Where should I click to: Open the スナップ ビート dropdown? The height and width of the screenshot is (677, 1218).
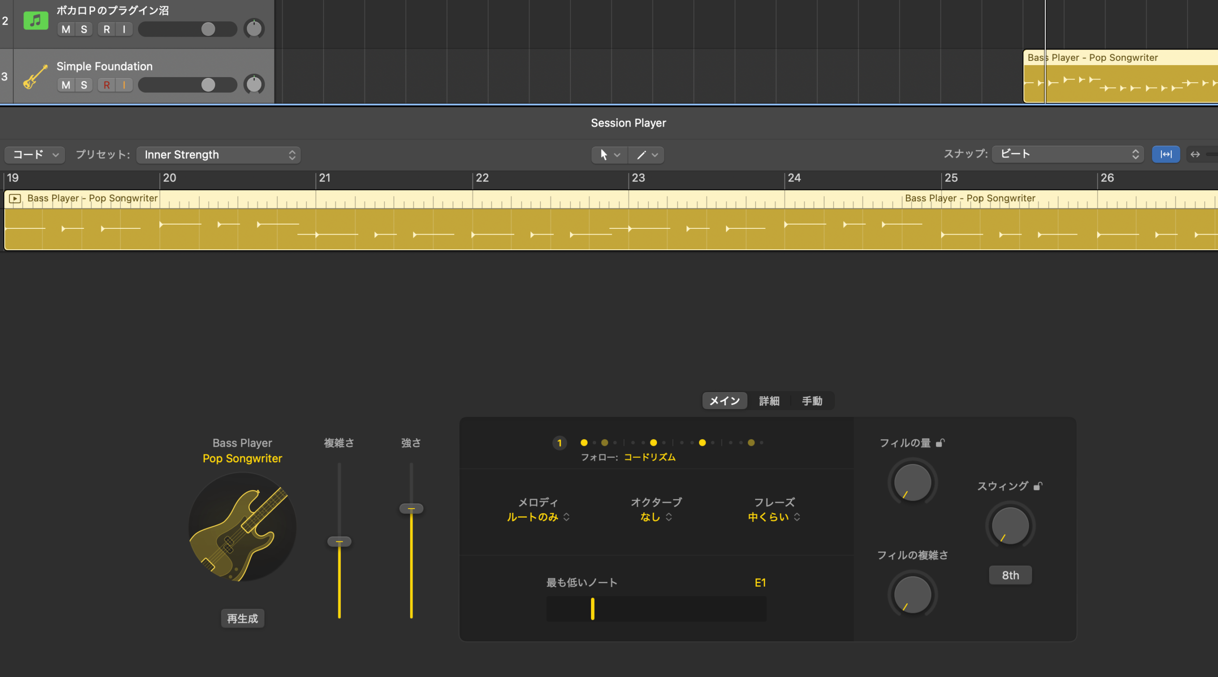(x=1068, y=154)
